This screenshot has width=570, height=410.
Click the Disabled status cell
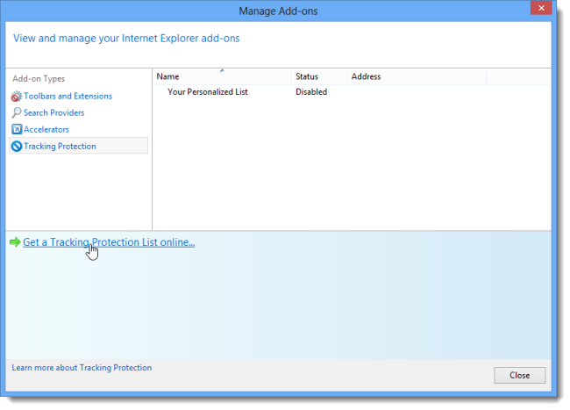[311, 92]
